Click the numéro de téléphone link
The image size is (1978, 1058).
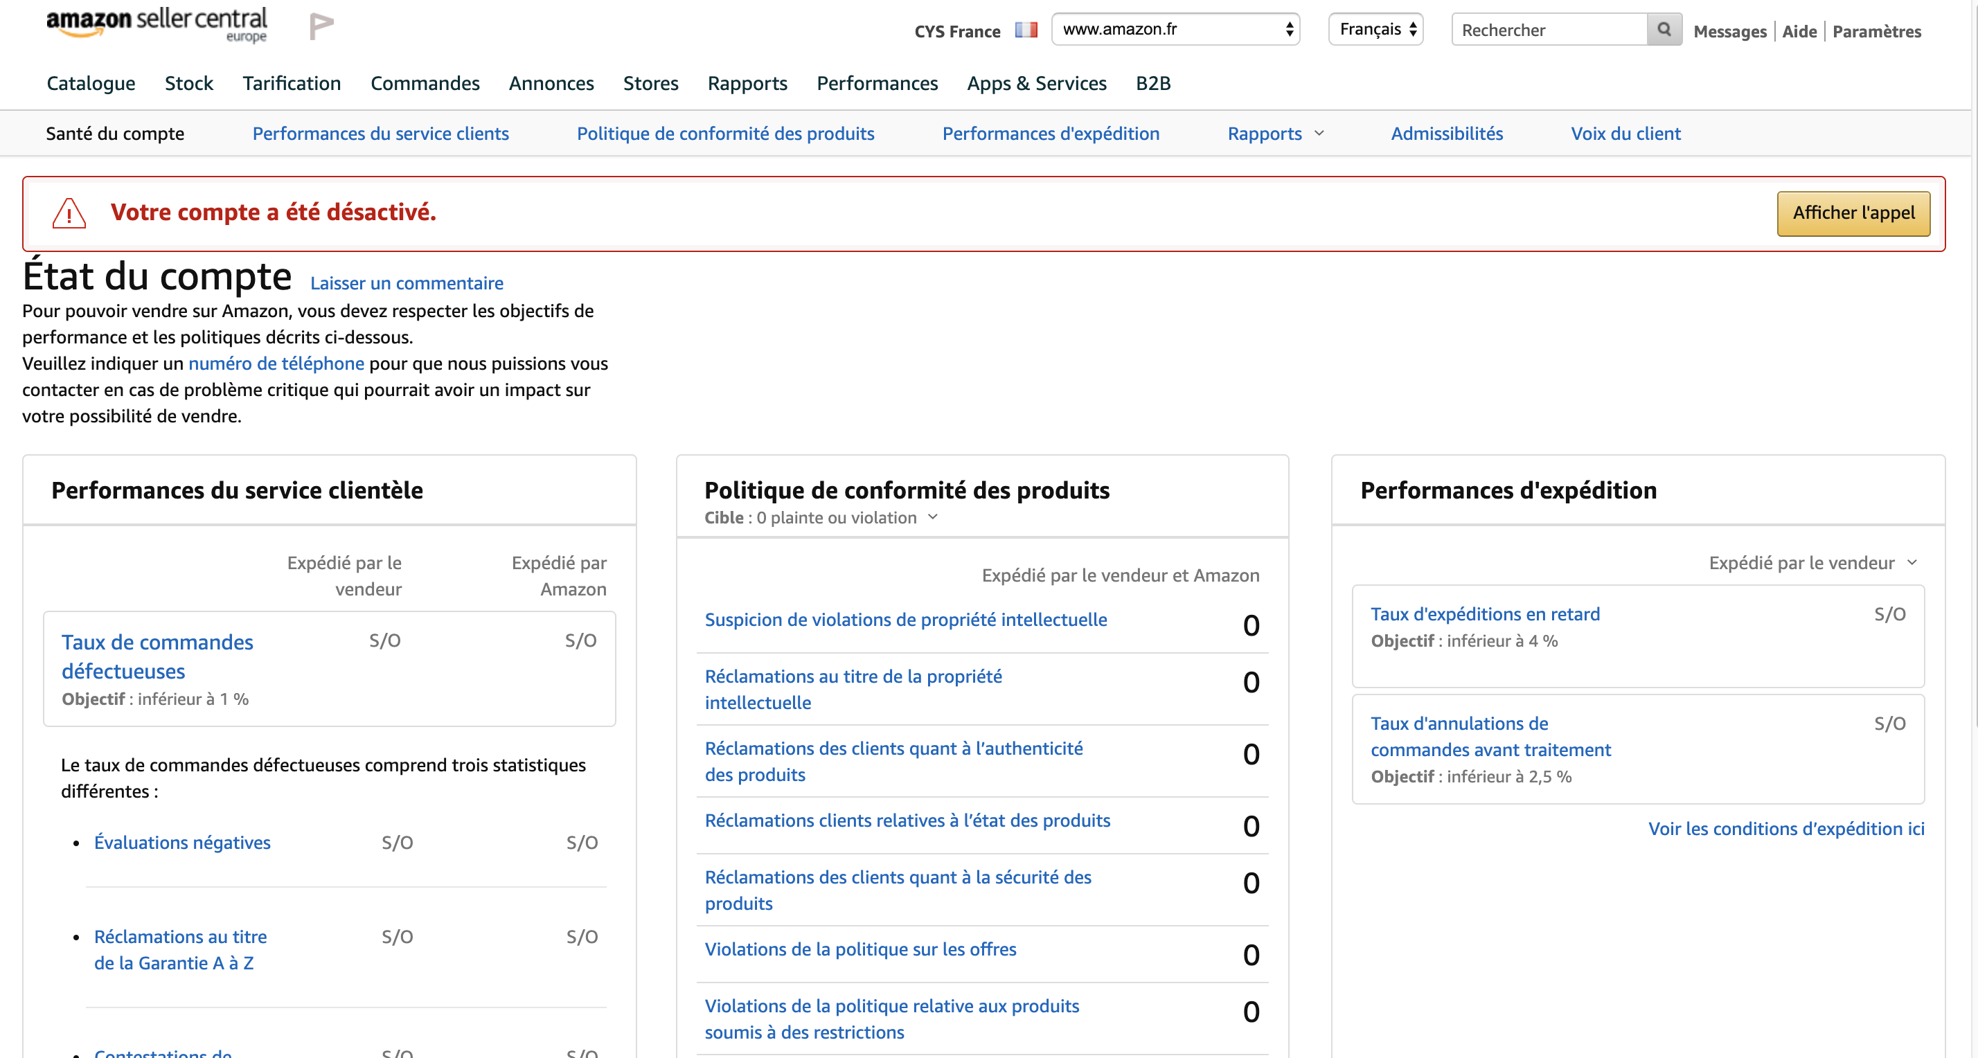click(276, 363)
